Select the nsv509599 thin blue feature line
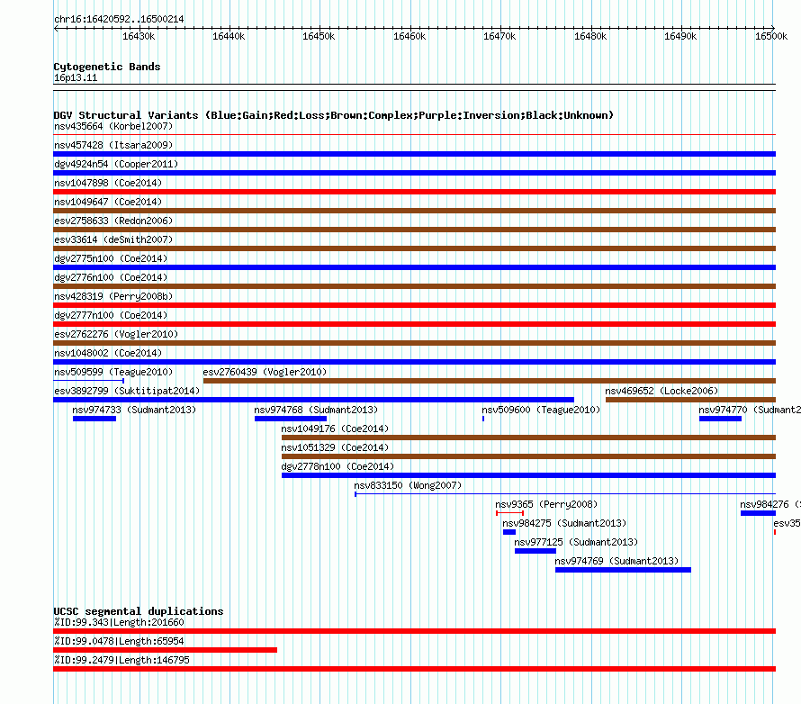 click(x=88, y=381)
